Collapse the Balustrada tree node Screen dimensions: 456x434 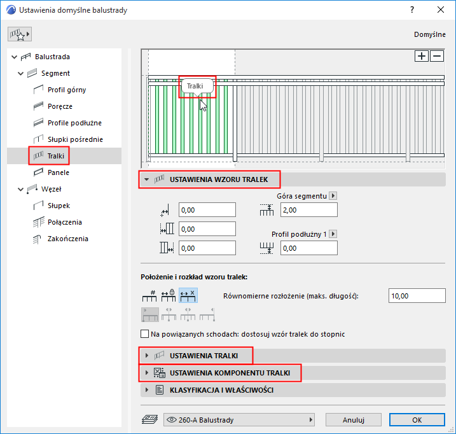pyautogui.click(x=14, y=57)
